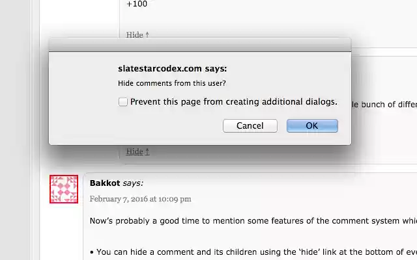Click the 'Now's probably a good time' paragraph
This screenshot has height=260, width=417.
[253, 221]
